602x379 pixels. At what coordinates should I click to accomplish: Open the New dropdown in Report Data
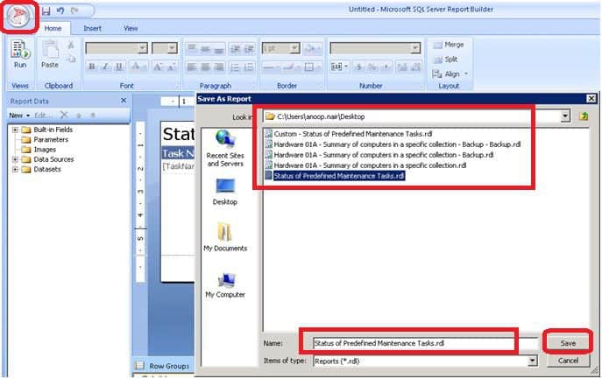pyautogui.click(x=19, y=115)
